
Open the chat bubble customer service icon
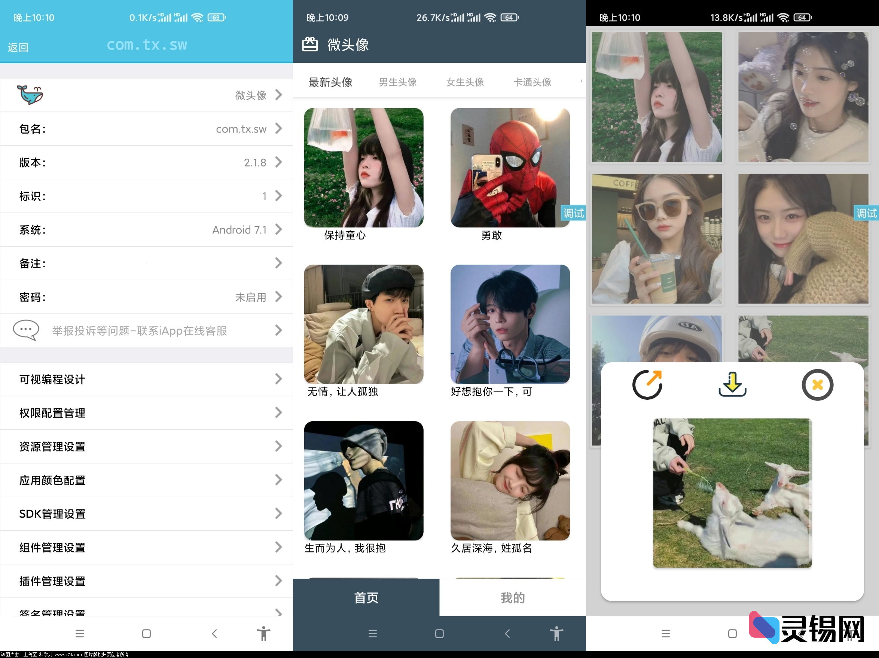click(25, 330)
